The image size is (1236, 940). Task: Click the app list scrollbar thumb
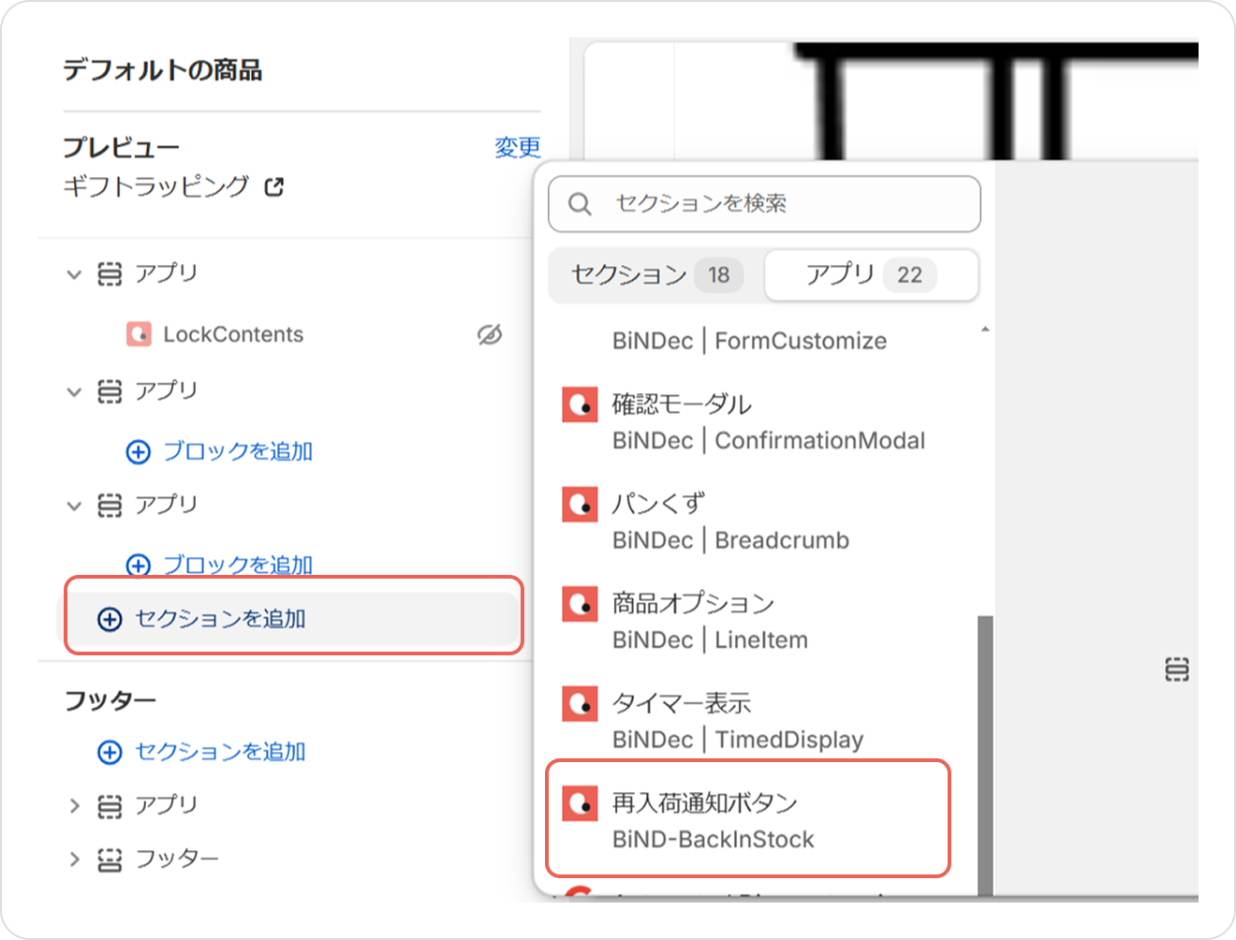click(985, 755)
